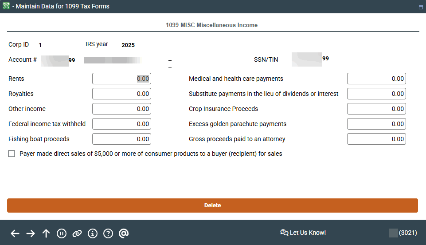Viewport: 426px width, 245px height.
Task: Click the Fishing boat proceeds field
Action: (x=121, y=139)
